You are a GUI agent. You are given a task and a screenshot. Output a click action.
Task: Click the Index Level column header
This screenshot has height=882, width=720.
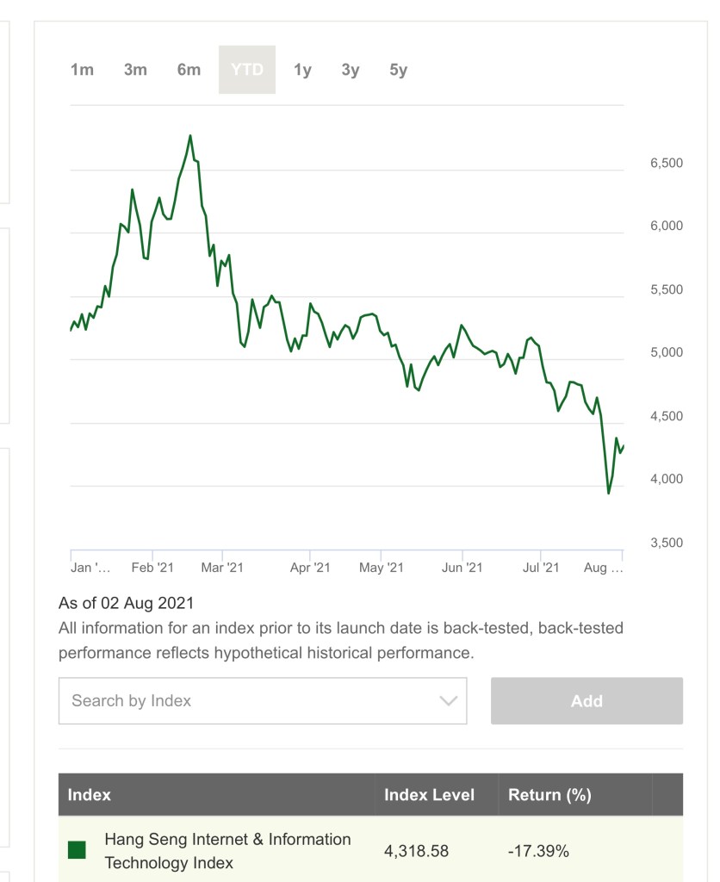pos(429,795)
